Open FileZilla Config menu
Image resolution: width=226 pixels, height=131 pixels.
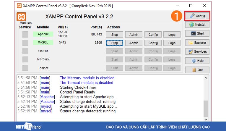coord(153,51)
